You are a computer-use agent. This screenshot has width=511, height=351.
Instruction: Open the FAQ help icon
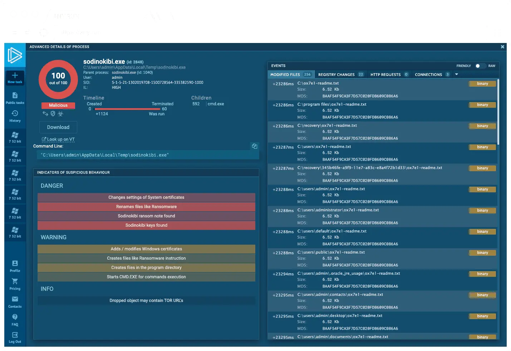pos(15,317)
